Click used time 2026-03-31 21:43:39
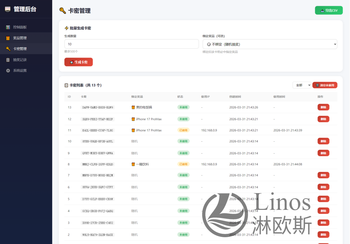This screenshot has height=244, width=350. 287,130
